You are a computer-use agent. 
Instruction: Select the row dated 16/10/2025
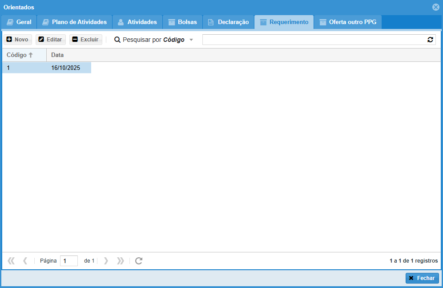(x=65, y=68)
